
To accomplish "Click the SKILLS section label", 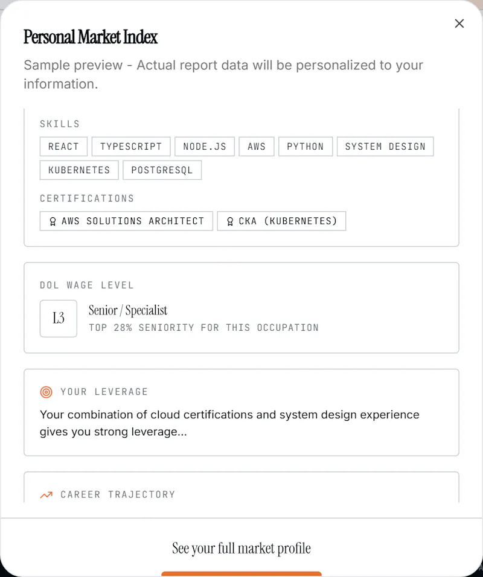I will 60,124.
